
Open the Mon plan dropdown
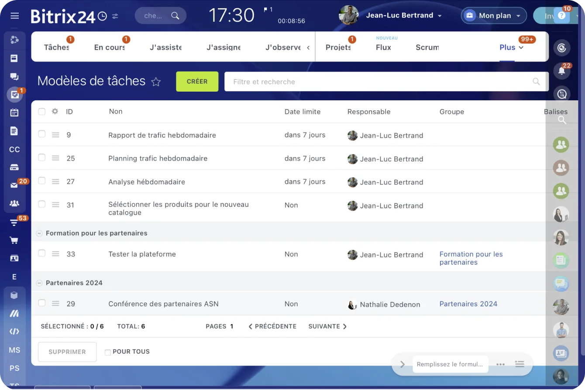click(x=494, y=16)
